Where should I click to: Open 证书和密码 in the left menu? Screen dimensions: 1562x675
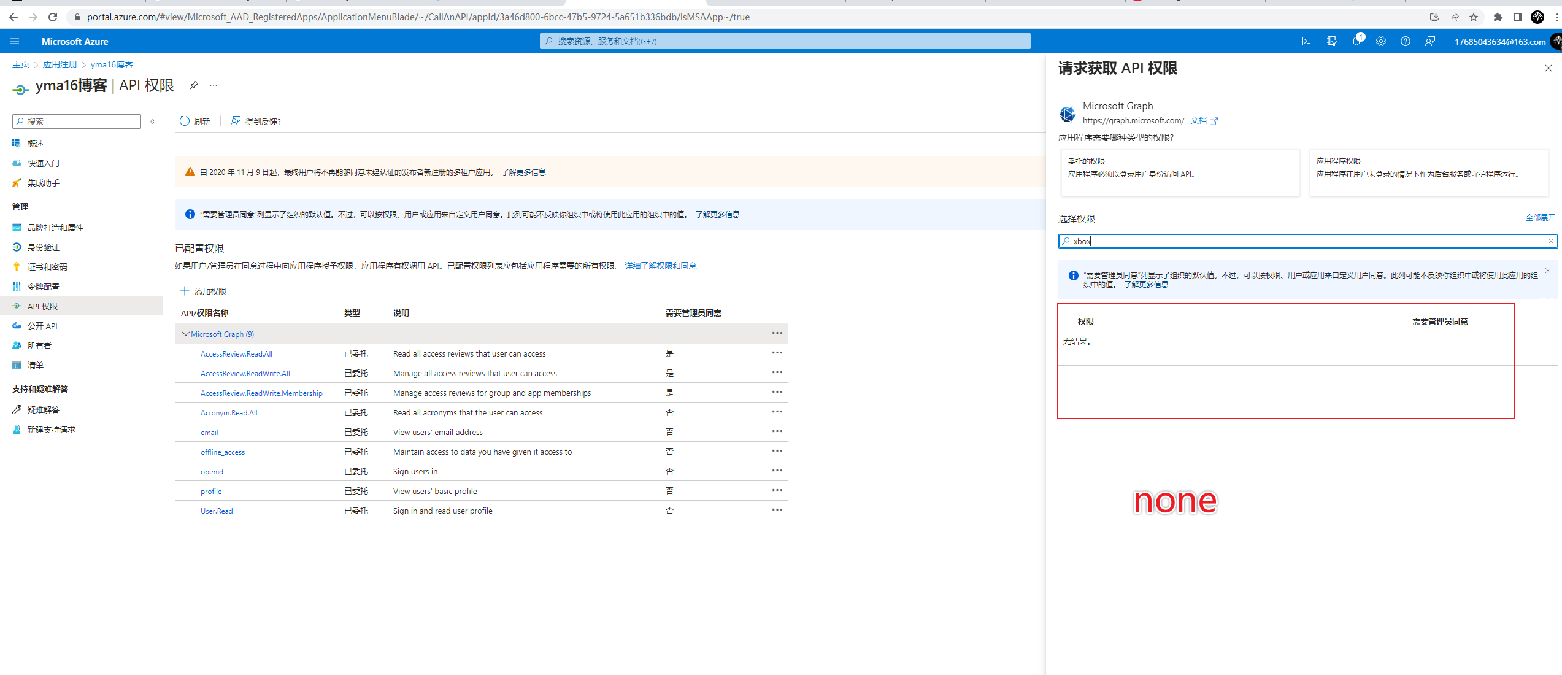(x=47, y=267)
